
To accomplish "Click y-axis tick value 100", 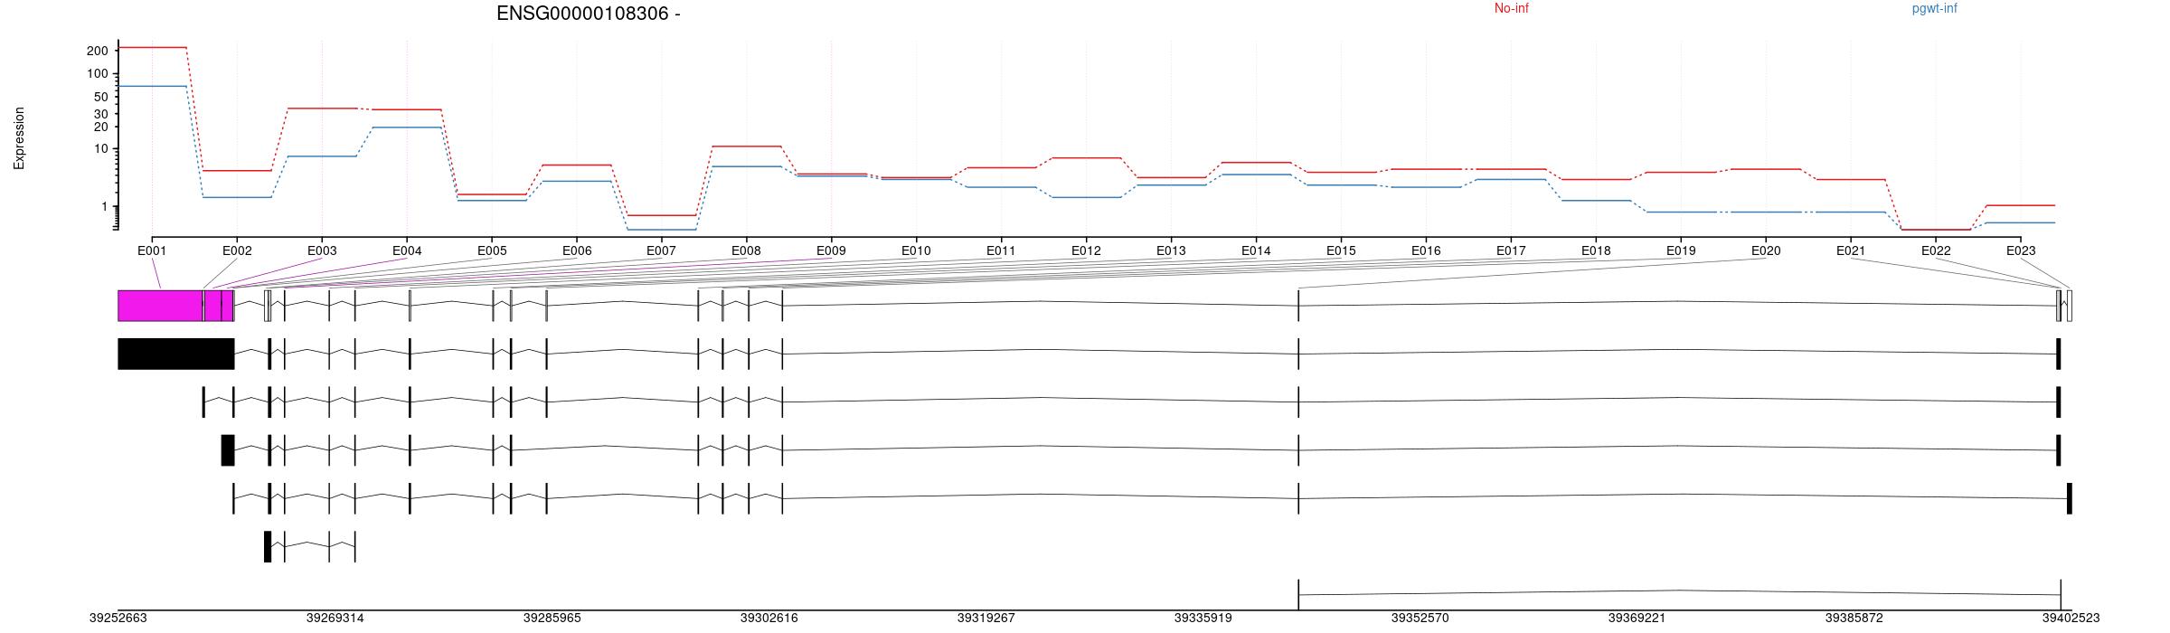I will tap(98, 73).
